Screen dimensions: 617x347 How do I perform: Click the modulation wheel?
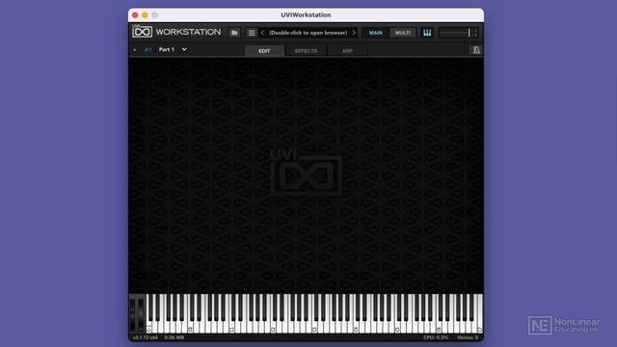pyautogui.click(x=142, y=314)
